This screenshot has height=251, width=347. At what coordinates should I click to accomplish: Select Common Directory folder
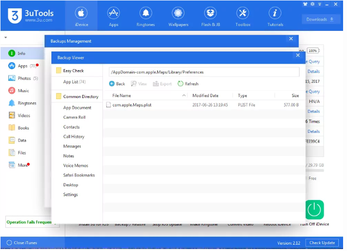pos(77,97)
